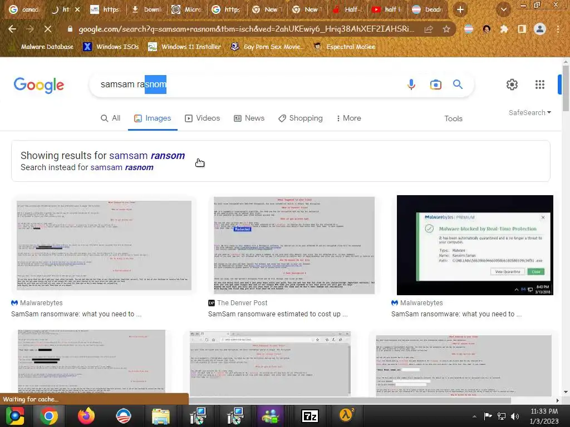Switch to the All results tab
570x427 pixels.
tap(111, 118)
